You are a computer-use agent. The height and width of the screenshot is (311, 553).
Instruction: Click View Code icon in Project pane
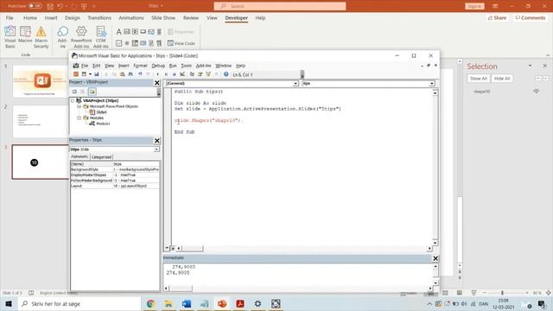coord(74,92)
